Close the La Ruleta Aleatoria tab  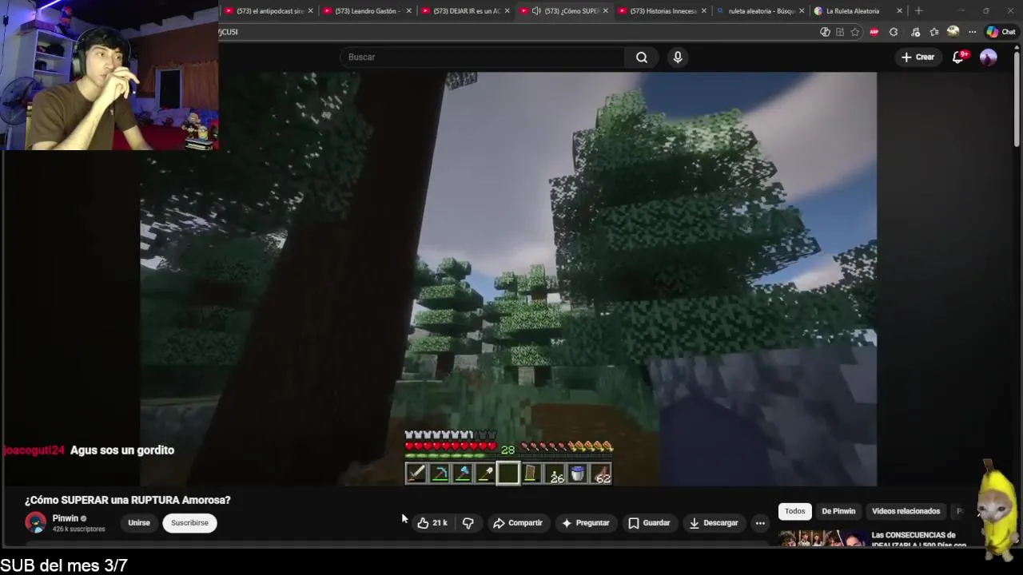(x=899, y=11)
